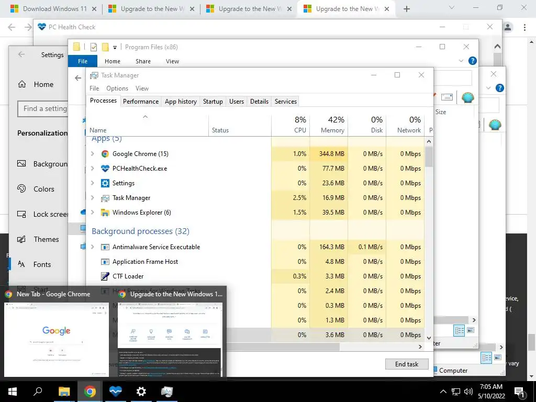Screen dimensions: 536x402
Task: Click the Find a setting search box
Action: (x=43, y=109)
